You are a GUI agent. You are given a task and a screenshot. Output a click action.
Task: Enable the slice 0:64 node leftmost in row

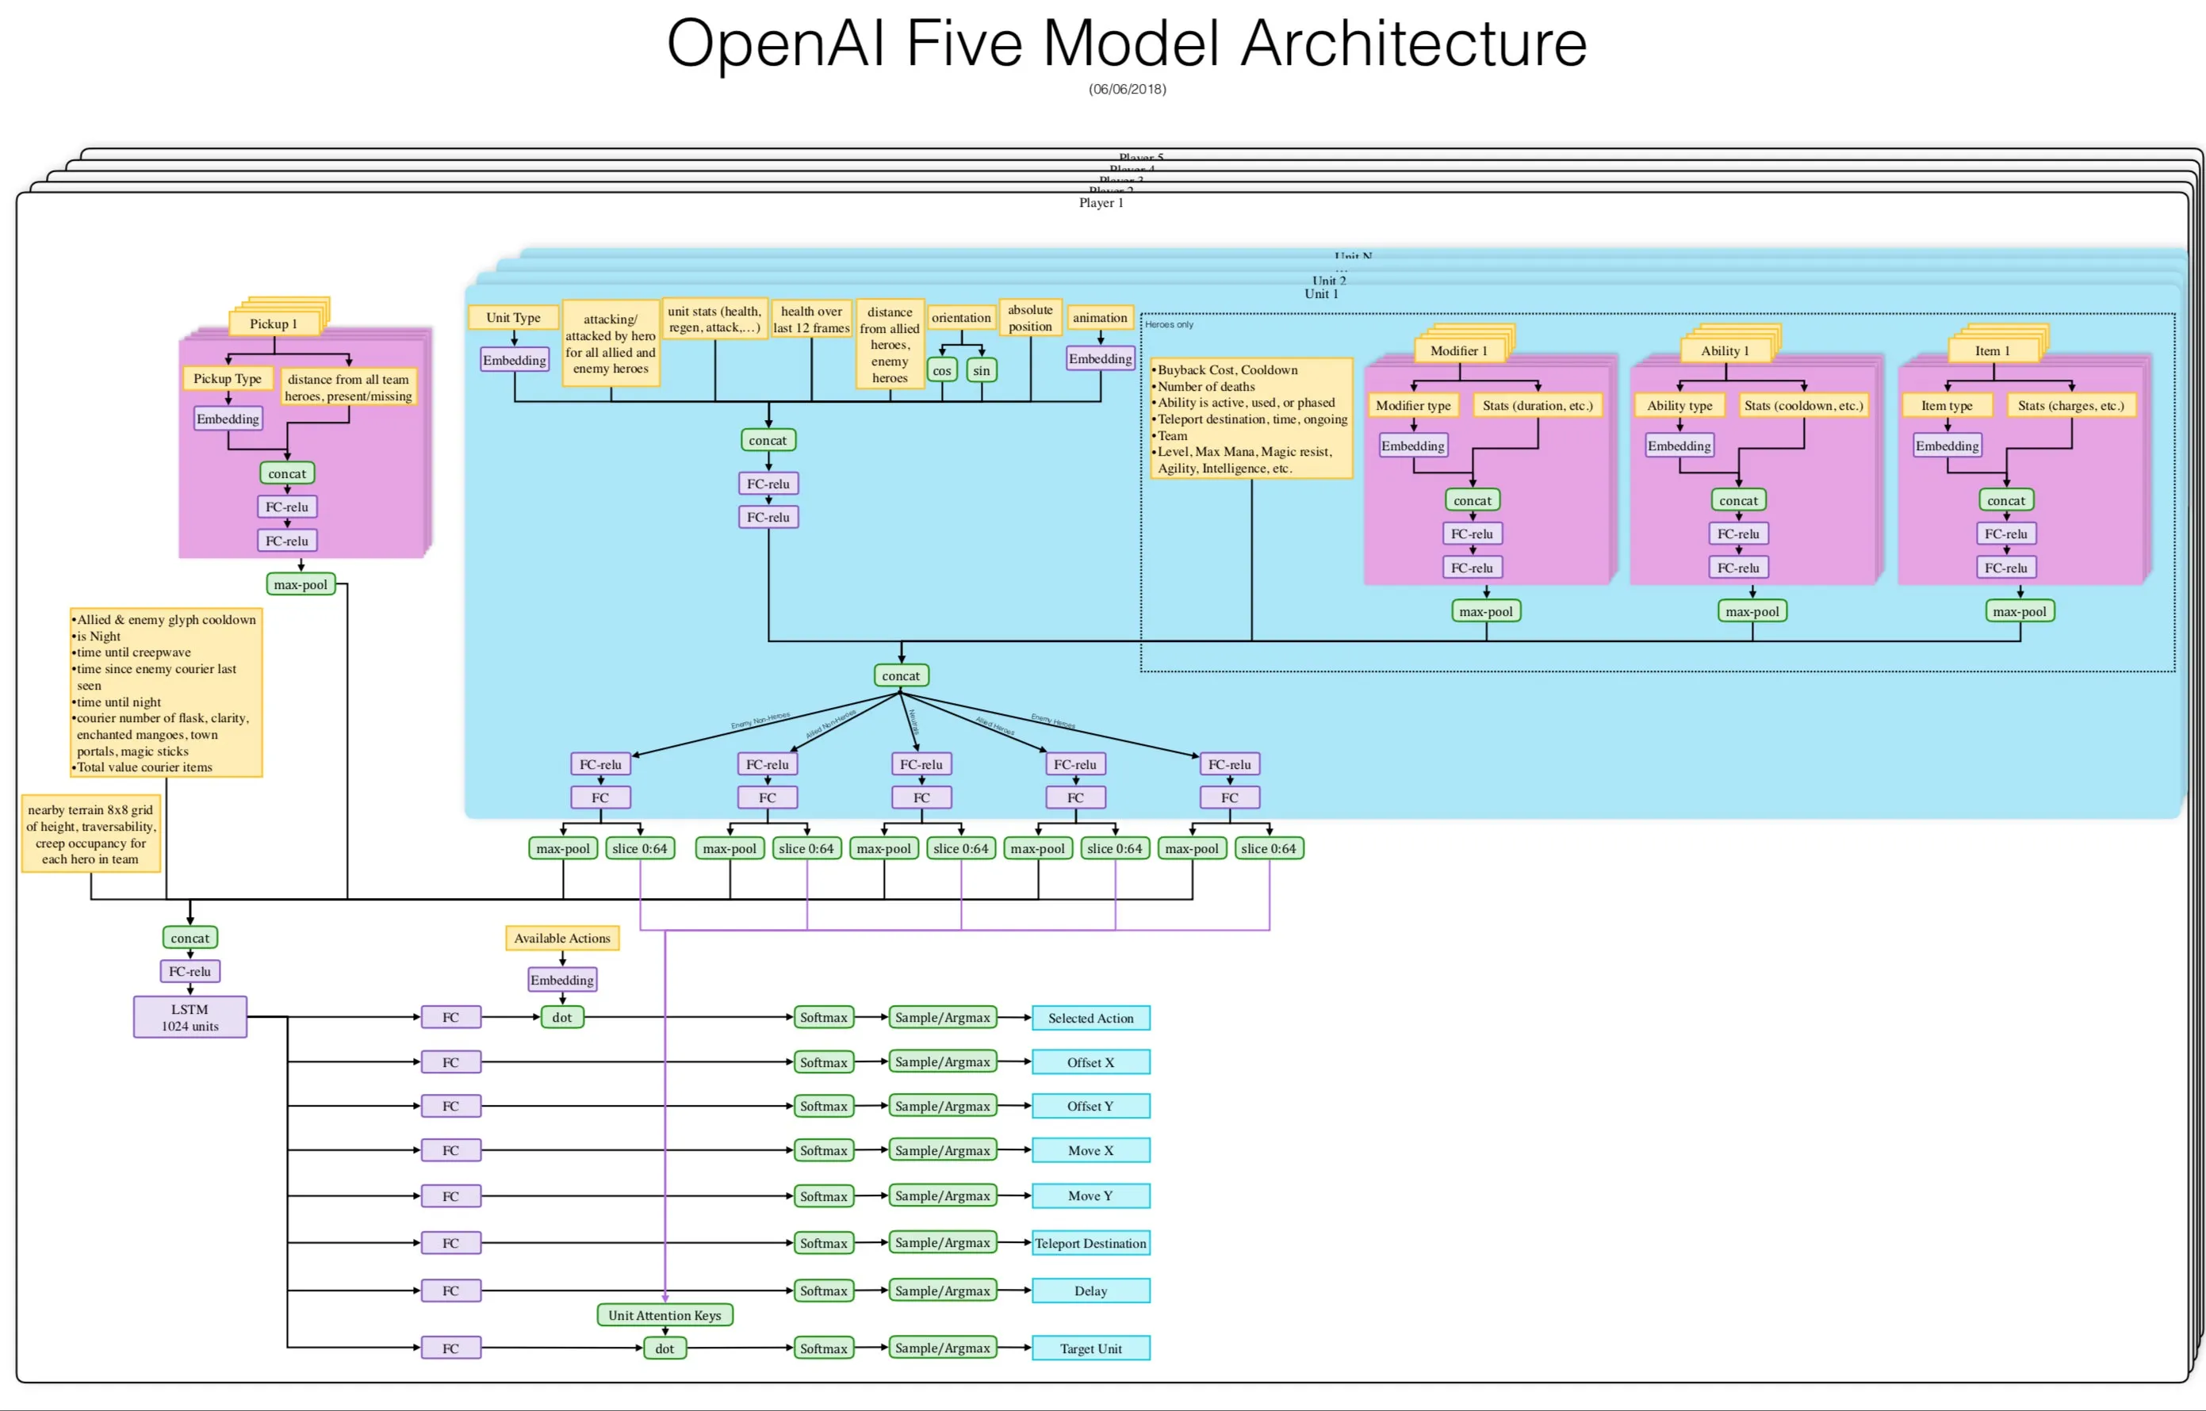(x=641, y=847)
